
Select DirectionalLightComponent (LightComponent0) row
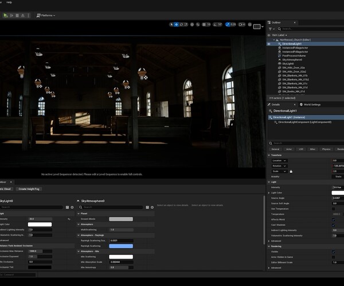click(x=305, y=122)
